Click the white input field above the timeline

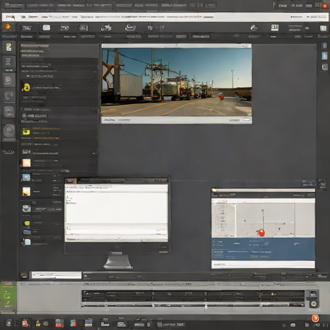57,275
